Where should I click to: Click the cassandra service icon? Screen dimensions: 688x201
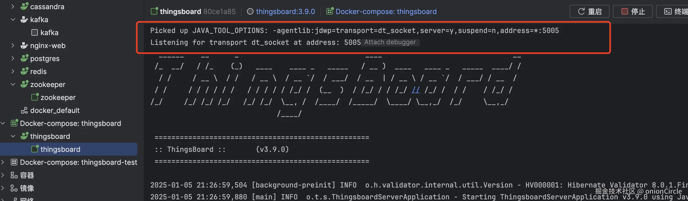point(24,6)
